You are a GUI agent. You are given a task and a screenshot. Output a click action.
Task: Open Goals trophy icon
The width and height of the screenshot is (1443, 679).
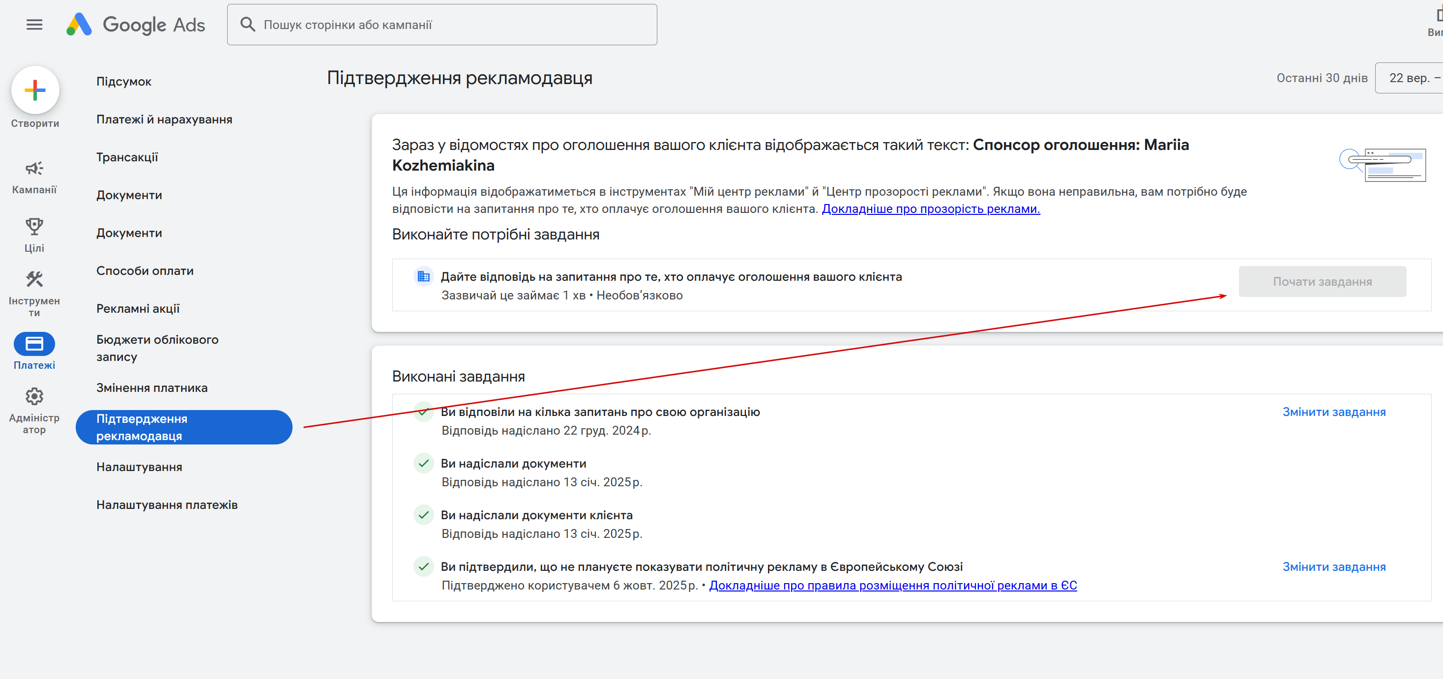[x=34, y=227]
